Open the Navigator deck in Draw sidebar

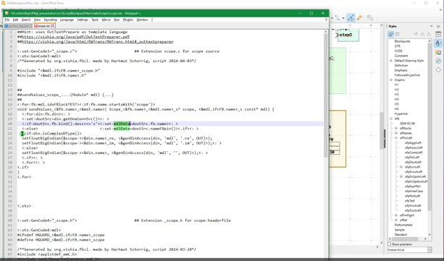coord(438,61)
